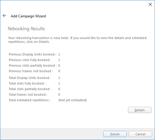Image resolution: width=155 pixels, height=140 pixels.
Task: Click the Total estimated repetitions label
Action: click(x=30, y=100)
